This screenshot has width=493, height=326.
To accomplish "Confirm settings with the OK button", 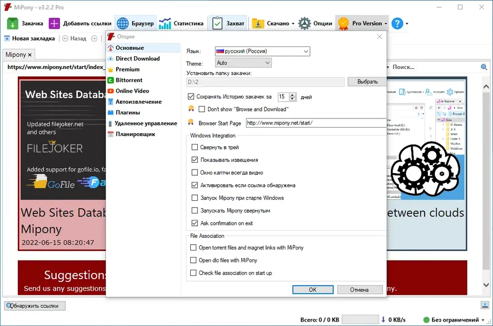I will (x=313, y=290).
